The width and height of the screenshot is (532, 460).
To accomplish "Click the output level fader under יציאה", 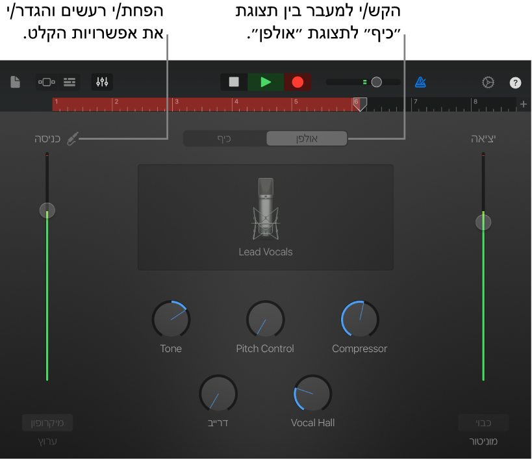I will pyautogui.click(x=483, y=222).
